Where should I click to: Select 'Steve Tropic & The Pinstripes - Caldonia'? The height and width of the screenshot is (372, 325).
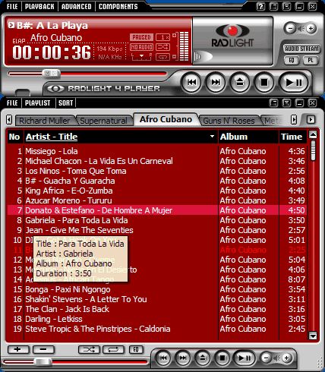click(x=157, y=329)
